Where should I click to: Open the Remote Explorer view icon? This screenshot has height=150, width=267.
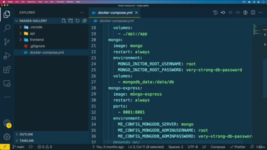(x=7, y=83)
